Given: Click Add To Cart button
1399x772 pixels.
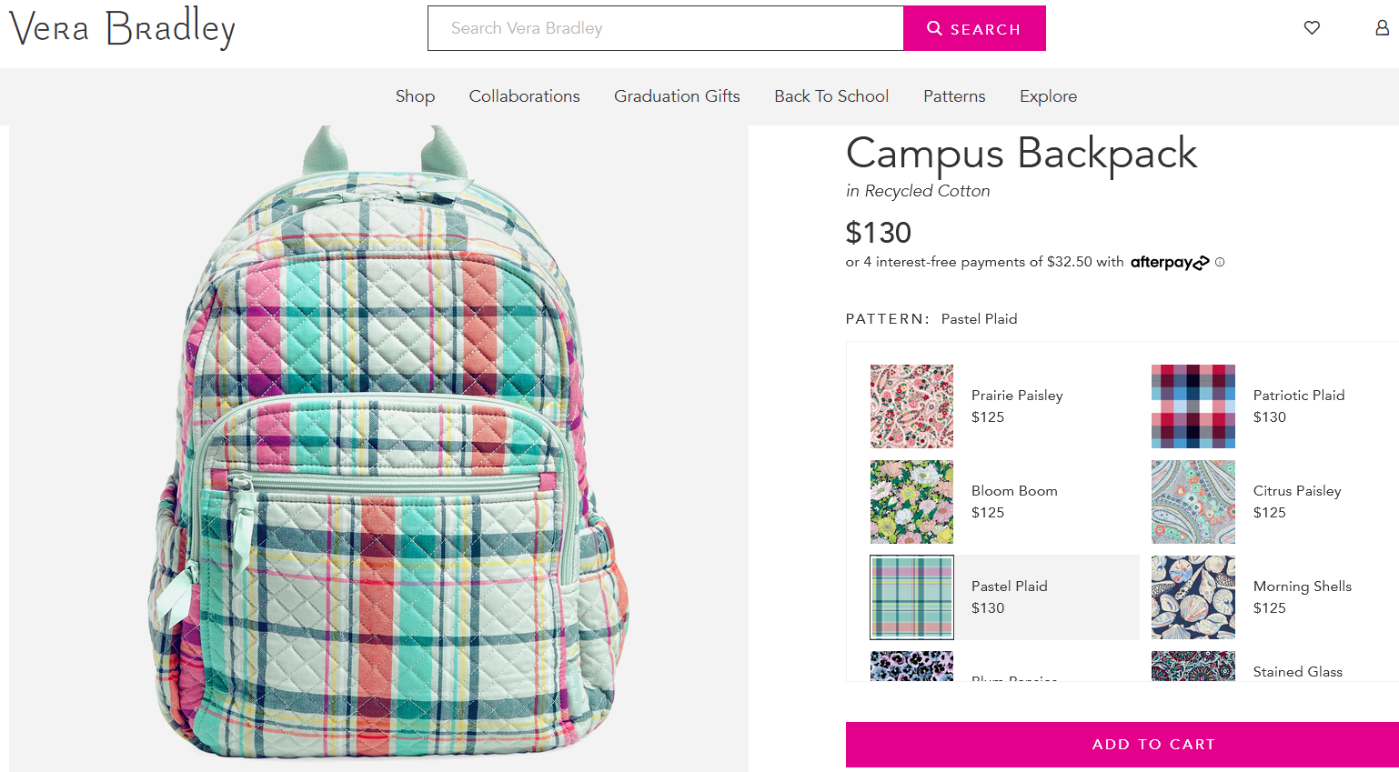Looking at the screenshot, I should point(1122,745).
